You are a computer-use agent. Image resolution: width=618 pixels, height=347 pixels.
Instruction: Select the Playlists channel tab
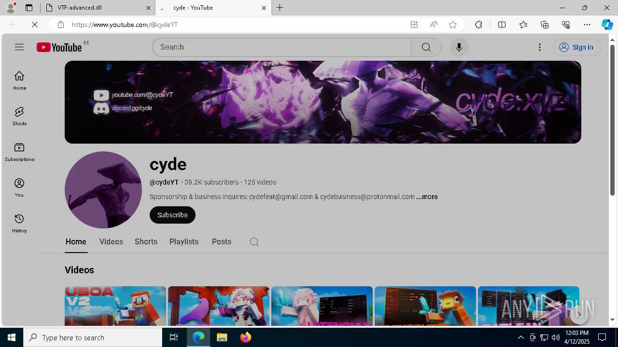pos(184,242)
